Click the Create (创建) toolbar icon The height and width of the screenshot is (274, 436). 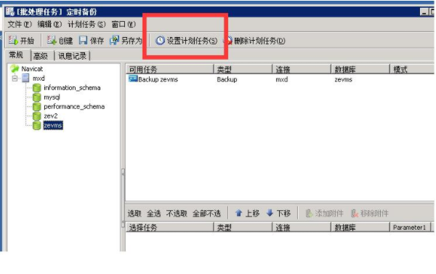click(x=51, y=40)
